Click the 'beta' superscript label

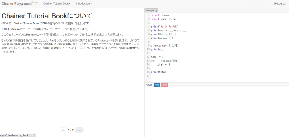coord(35,3)
